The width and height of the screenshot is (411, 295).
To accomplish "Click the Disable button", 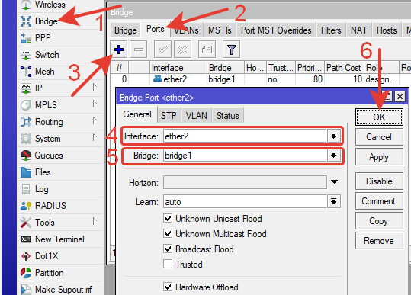I will (x=379, y=181).
